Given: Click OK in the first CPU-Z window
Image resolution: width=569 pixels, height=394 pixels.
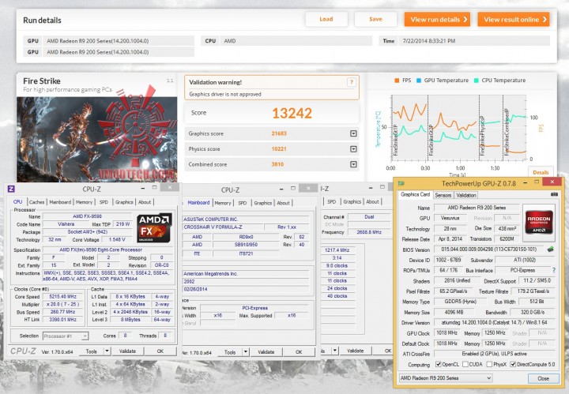Looking at the screenshot, I should coord(160,351).
